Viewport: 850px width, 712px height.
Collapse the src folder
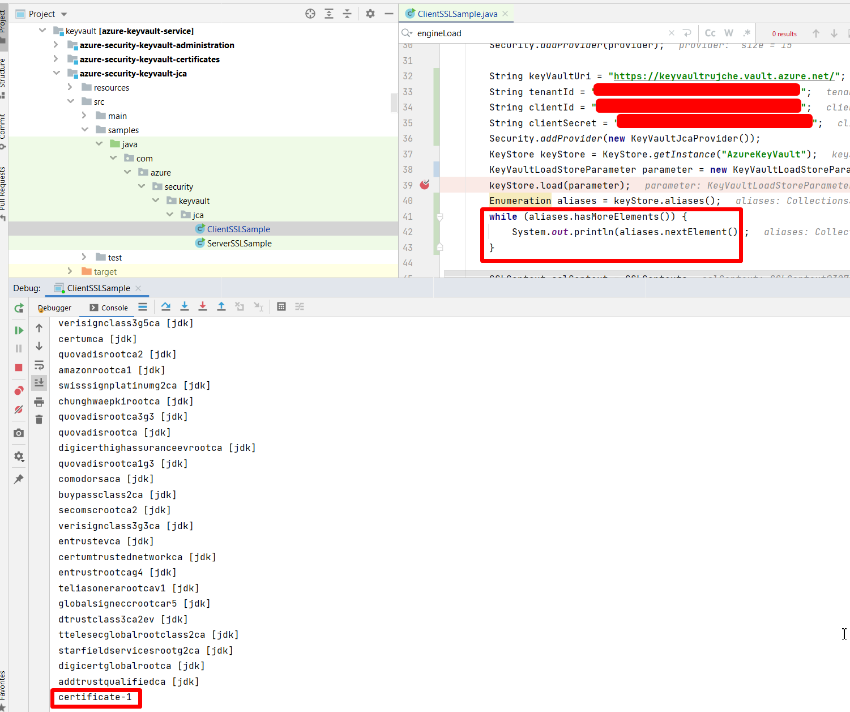pyautogui.click(x=71, y=101)
